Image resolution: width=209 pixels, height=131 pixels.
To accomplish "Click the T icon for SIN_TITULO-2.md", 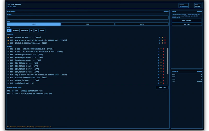I will coord(161,66).
